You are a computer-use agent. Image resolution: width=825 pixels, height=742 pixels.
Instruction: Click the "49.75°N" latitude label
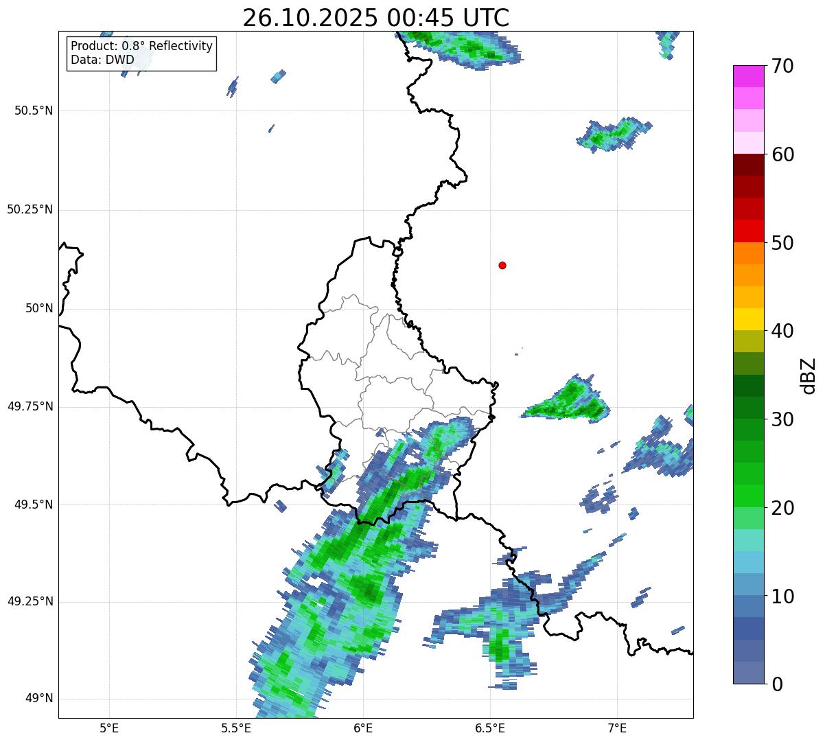(x=30, y=406)
